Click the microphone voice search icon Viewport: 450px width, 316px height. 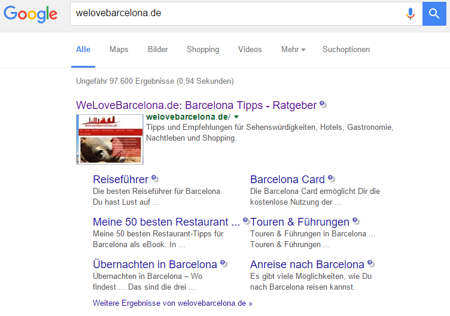(x=411, y=14)
